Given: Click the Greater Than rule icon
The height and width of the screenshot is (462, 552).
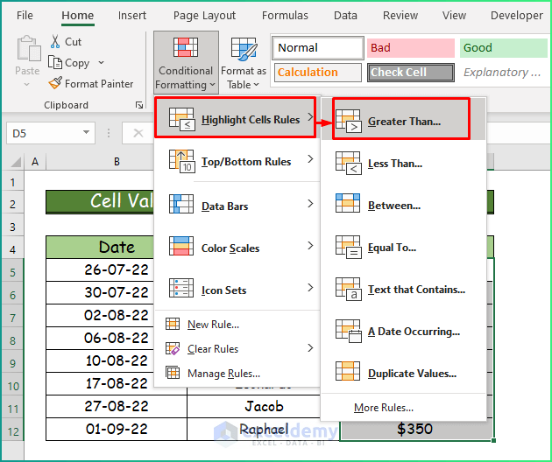Looking at the screenshot, I should (x=348, y=121).
